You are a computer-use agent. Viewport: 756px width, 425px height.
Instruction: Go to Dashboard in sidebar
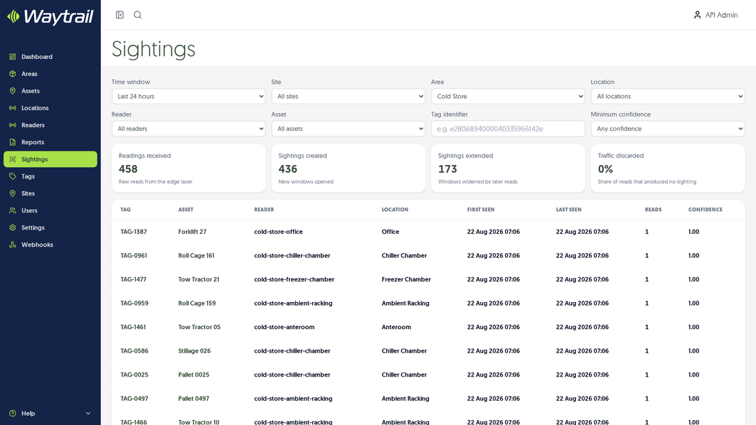pyautogui.click(x=50, y=57)
